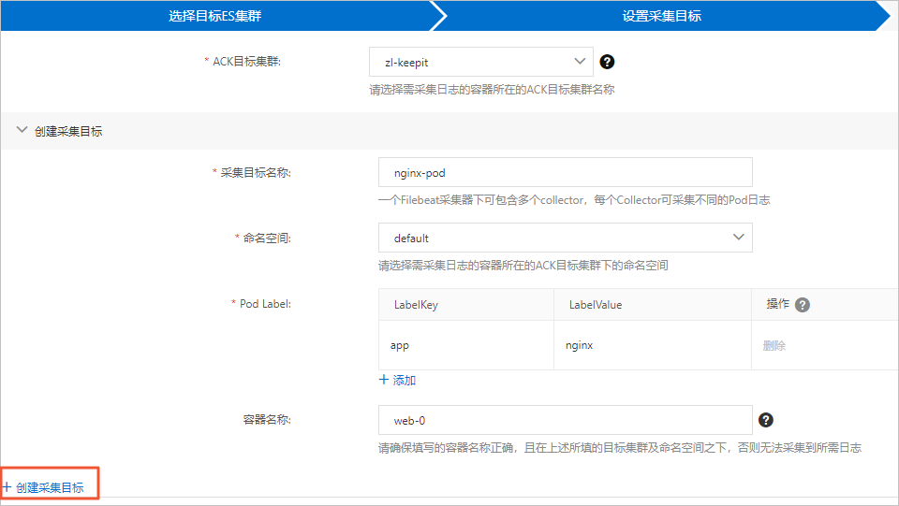The width and height of the screenshot is (899, 506).
Task: Click the Pod Label field label
Action: coord(265,304)
